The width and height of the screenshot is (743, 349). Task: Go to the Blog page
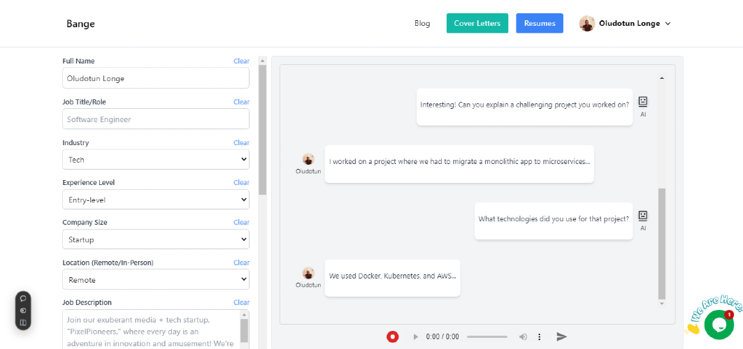tap(422, 23)
